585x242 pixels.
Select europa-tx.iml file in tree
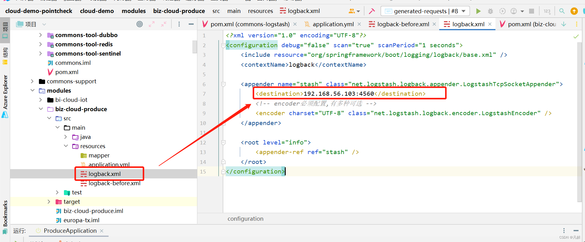(81, 220)
